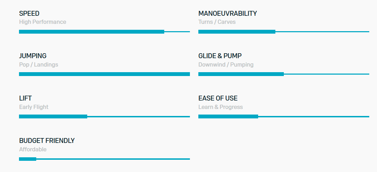The width and height of the screenshot is (377, 172).
Task: Select the BUDGET FRIENDLY heading
Action: pos(47,140)
